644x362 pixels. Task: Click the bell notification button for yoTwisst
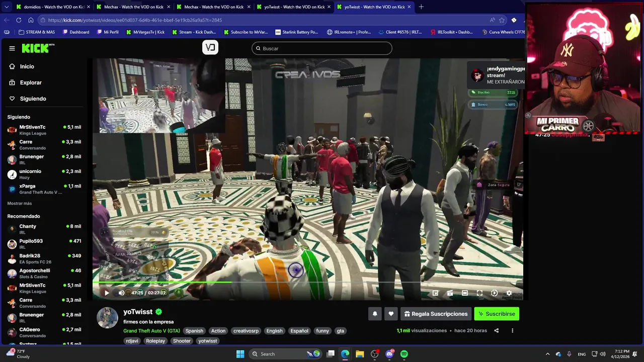375,314
